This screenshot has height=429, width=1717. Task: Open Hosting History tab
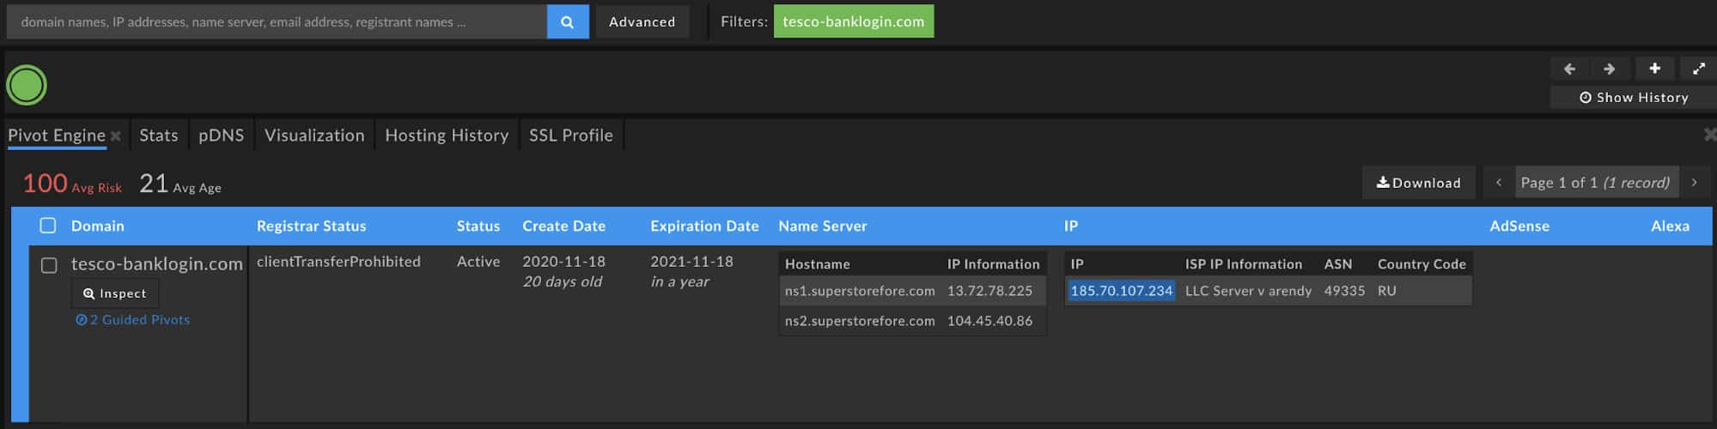(x=447, y=135)
